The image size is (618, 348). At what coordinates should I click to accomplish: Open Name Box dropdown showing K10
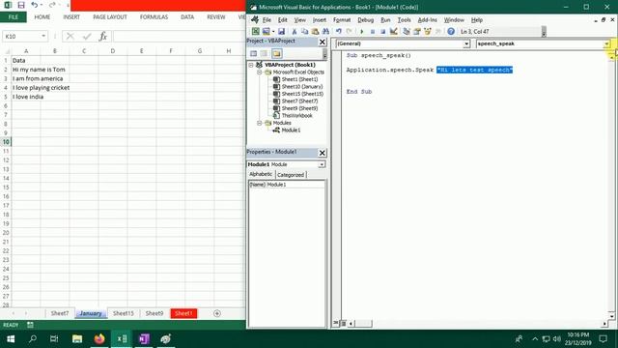(43, 37)
